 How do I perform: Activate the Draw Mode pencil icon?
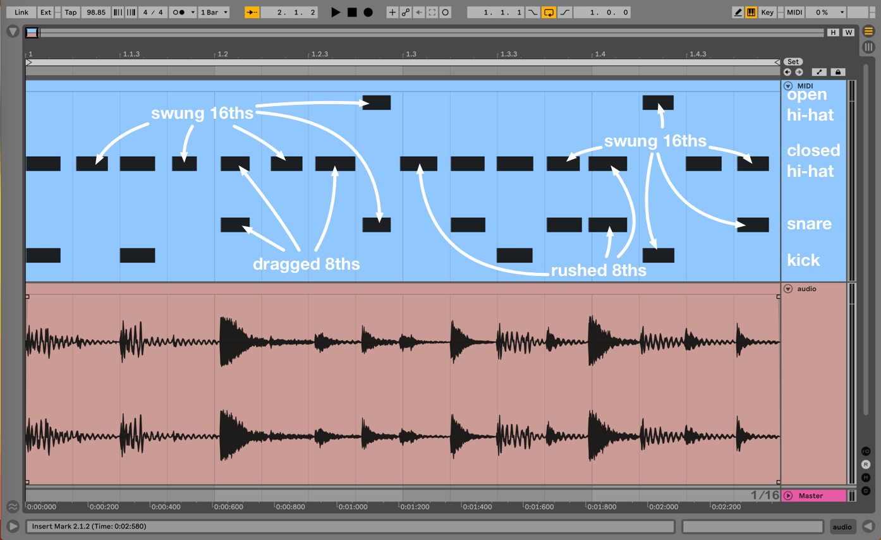(738, 12)
